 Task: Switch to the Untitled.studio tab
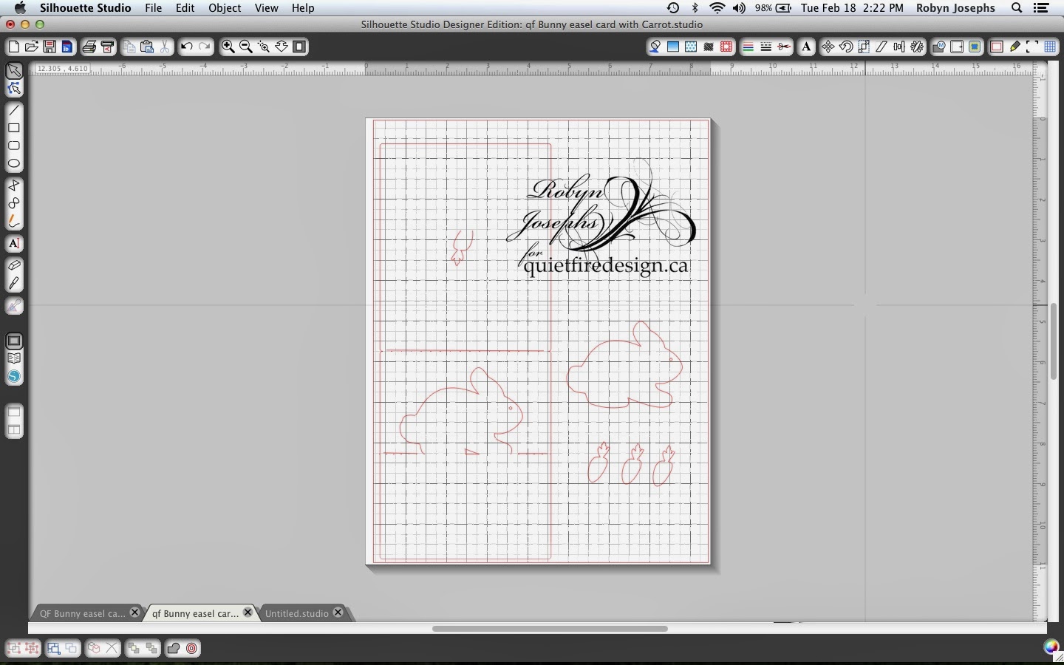coord(297,613)
